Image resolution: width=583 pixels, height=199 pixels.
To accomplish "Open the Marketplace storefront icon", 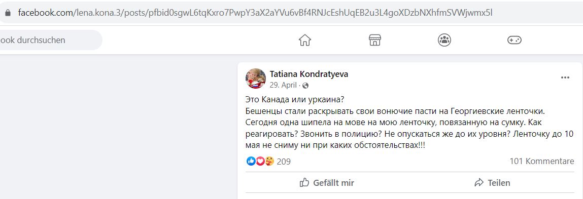I will point(375,40).
